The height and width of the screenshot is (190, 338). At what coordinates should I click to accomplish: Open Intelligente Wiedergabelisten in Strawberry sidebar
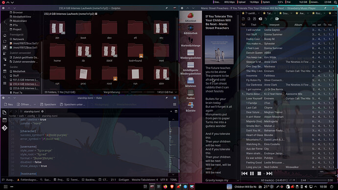click(191, 68)
